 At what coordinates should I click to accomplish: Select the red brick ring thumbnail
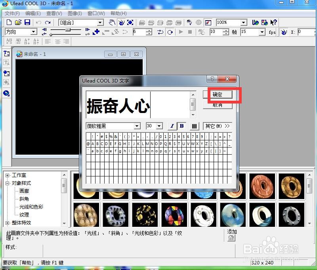click(262, 186)
